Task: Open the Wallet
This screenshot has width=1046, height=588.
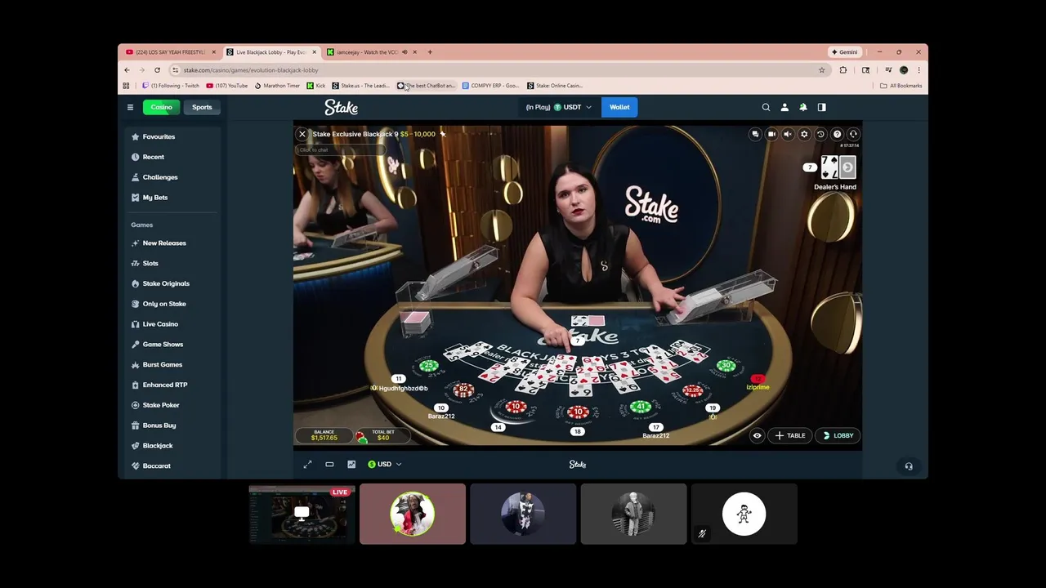Action: [619, 107]
